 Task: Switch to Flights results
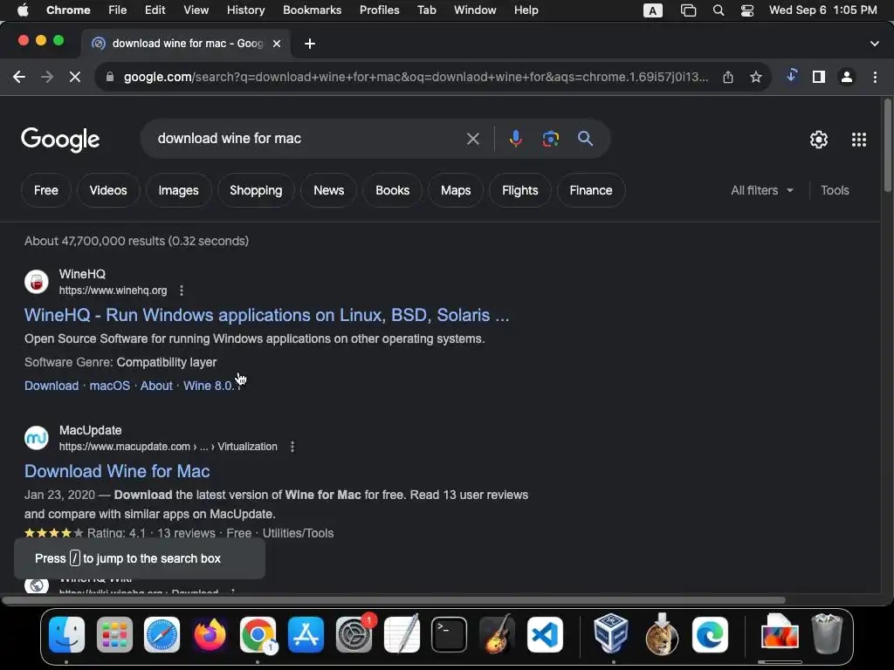tap(520, 190)
